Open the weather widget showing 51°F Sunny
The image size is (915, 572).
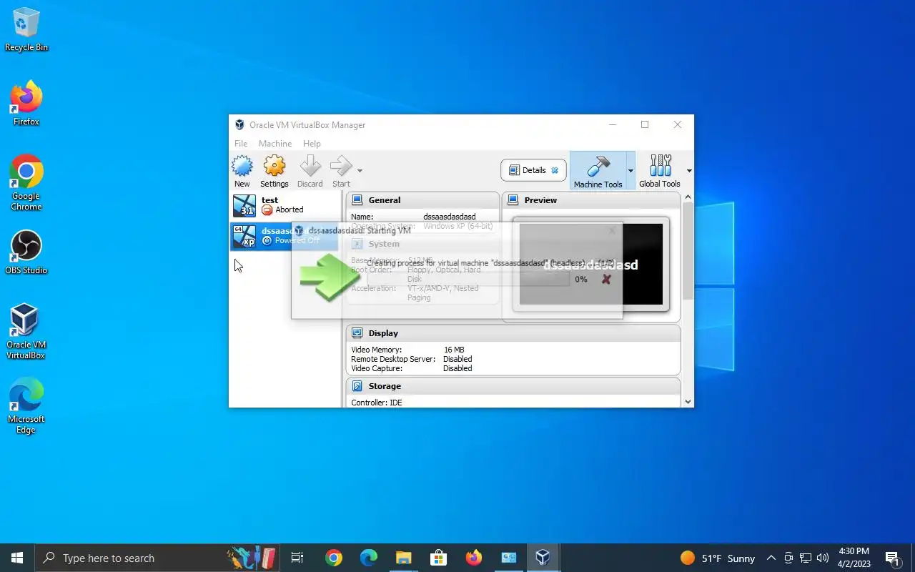pos(717,558)
